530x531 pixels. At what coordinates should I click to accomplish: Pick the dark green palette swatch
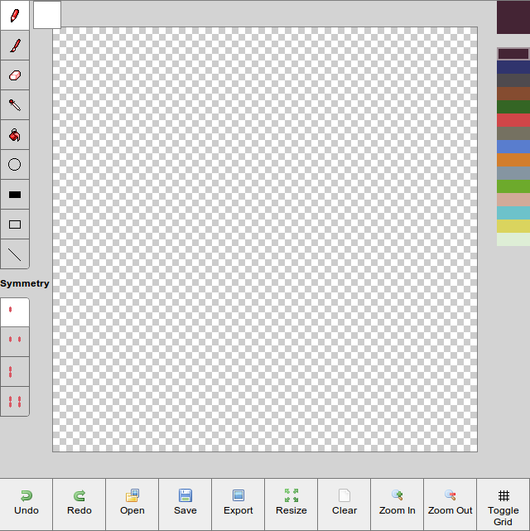pyautogui.click(x=513, y=107)
